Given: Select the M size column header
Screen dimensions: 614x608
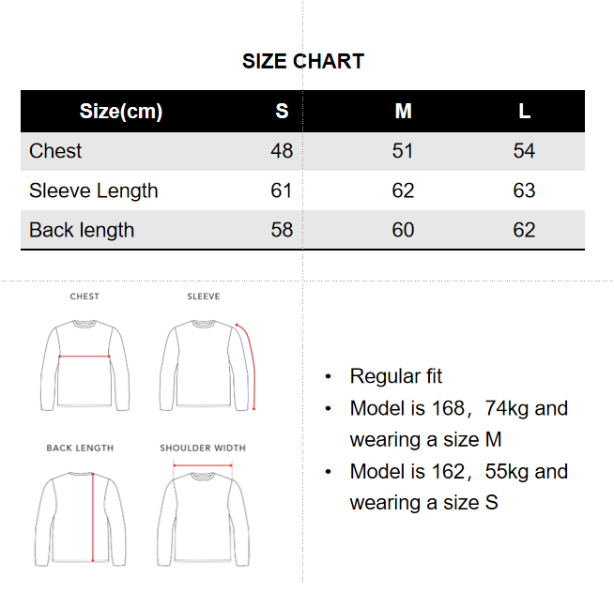Looking at the screenshot, I should (403, 112).
